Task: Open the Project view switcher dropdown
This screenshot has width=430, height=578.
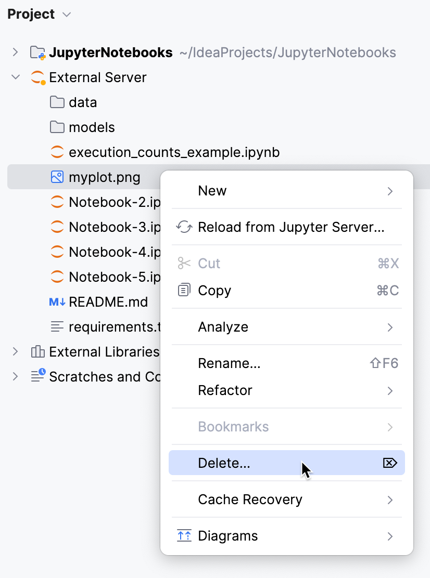Action: (66, 15)
